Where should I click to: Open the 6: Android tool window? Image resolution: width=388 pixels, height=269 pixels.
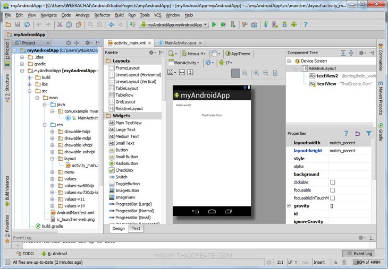point(54,254)
